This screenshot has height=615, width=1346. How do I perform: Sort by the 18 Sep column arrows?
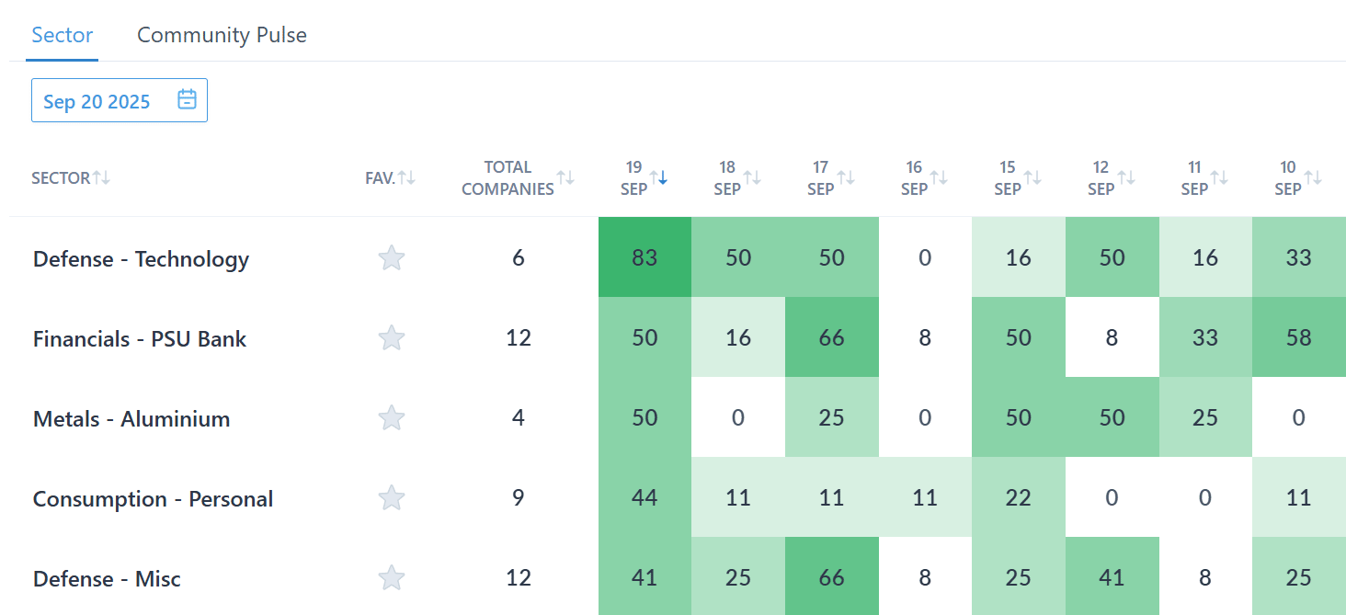pyautogui.click(x=752, y=177)
